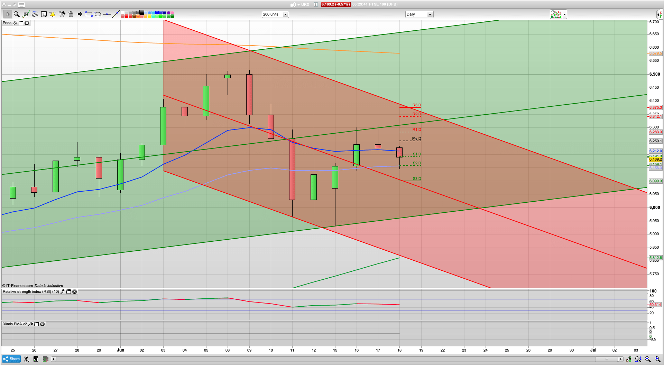
Task: Click the Jul date on time axis
Action: [593, 350]
